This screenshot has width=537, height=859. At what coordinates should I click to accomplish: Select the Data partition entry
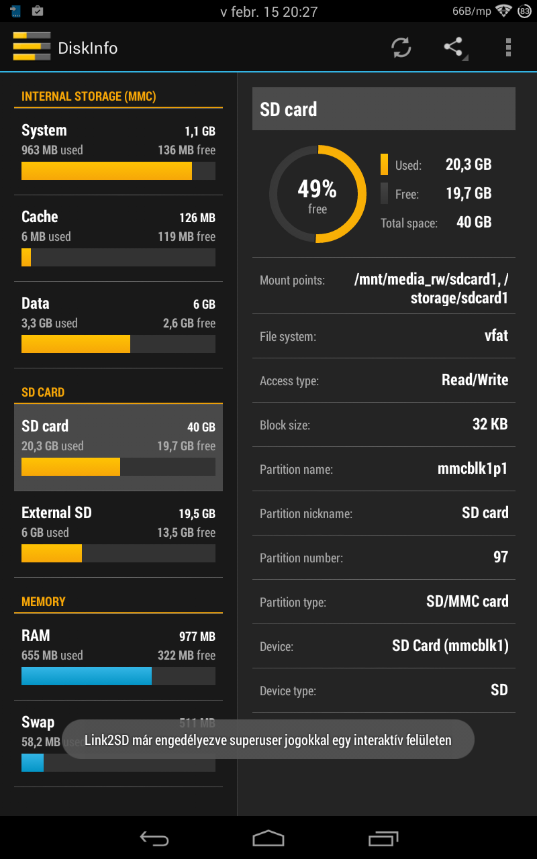click(x=118, y=325)
